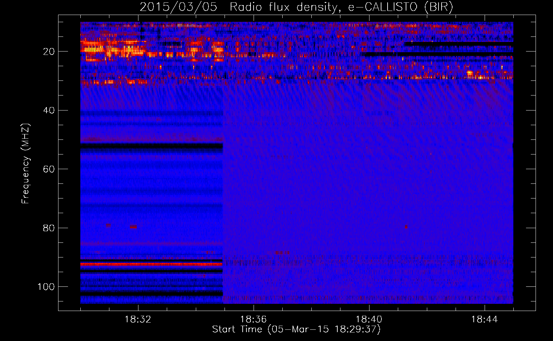Click the time tick label '18:40'
The width and height of the screenshot is (553, 341).
369,320
